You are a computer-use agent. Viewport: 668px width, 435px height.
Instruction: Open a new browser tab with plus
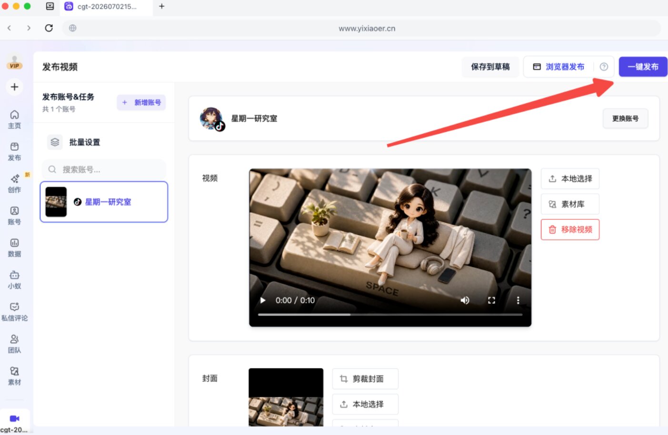[161, 6]
